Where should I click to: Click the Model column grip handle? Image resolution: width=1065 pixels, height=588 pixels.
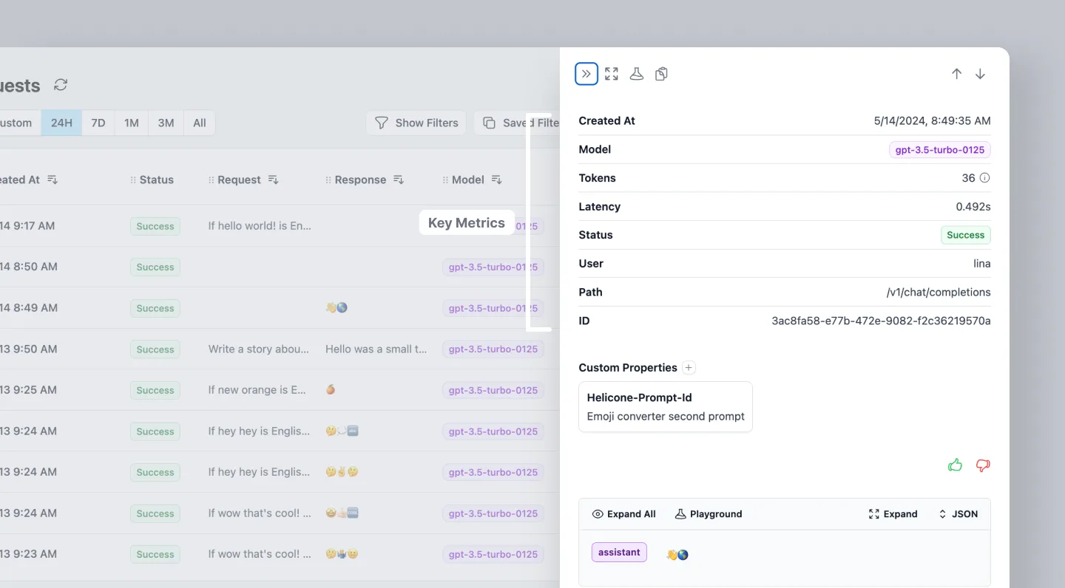point(445,180)
